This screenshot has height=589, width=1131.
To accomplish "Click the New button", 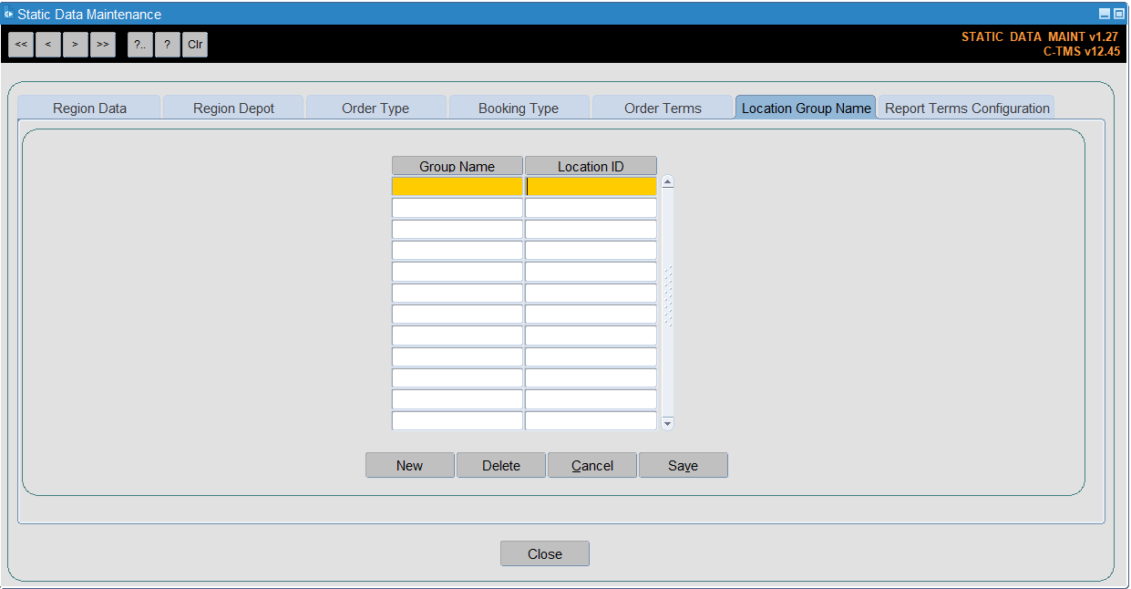I will tap(410, 465).
